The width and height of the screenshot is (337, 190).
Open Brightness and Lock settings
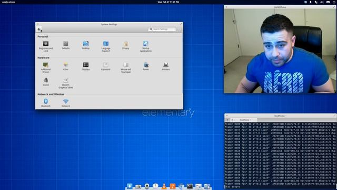pyautogui.click(x=46, y=46)
